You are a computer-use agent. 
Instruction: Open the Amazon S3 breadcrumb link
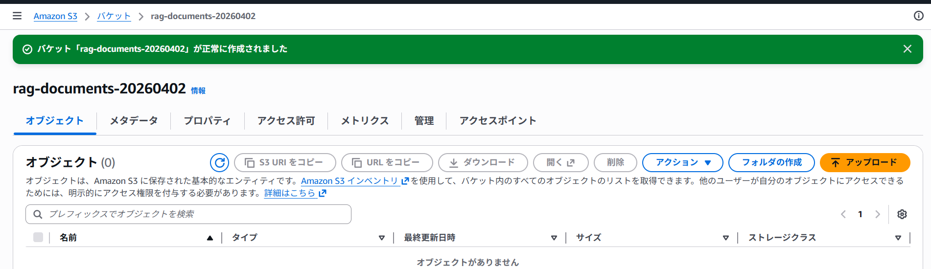[55, 16]
